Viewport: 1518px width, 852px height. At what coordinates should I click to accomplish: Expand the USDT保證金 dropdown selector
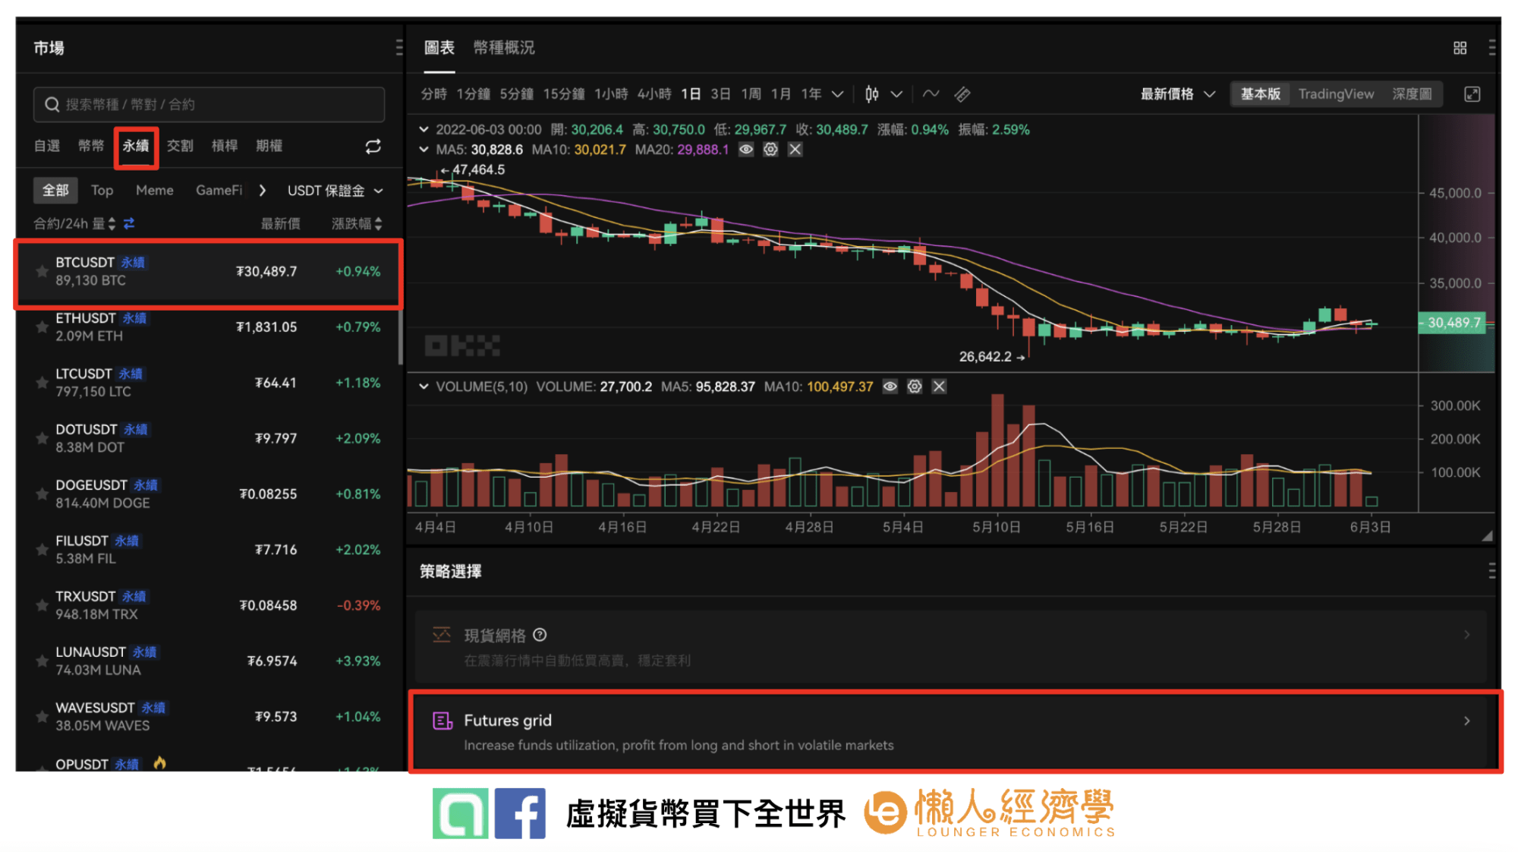(x=335, y=191)
